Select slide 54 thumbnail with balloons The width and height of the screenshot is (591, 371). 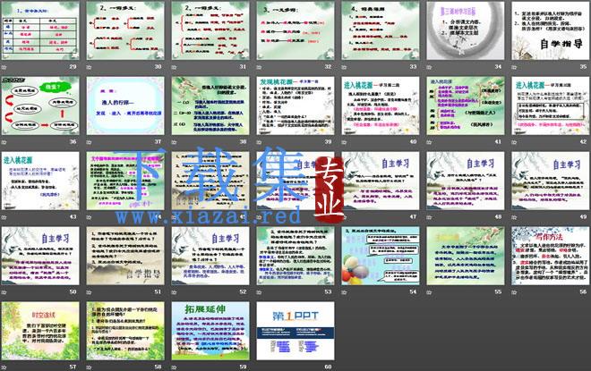381,256
